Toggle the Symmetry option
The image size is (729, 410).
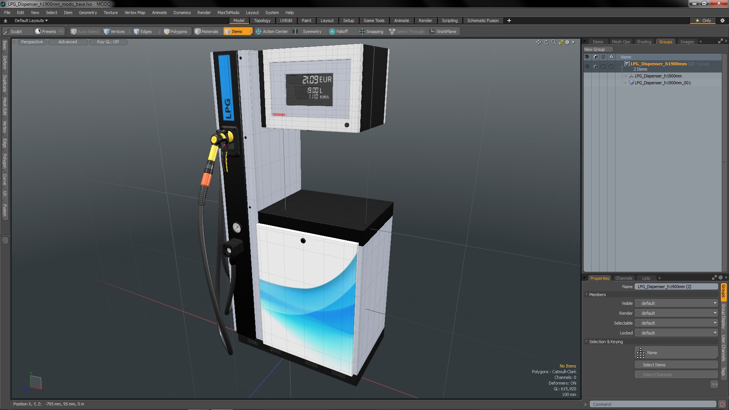[308, 32]
